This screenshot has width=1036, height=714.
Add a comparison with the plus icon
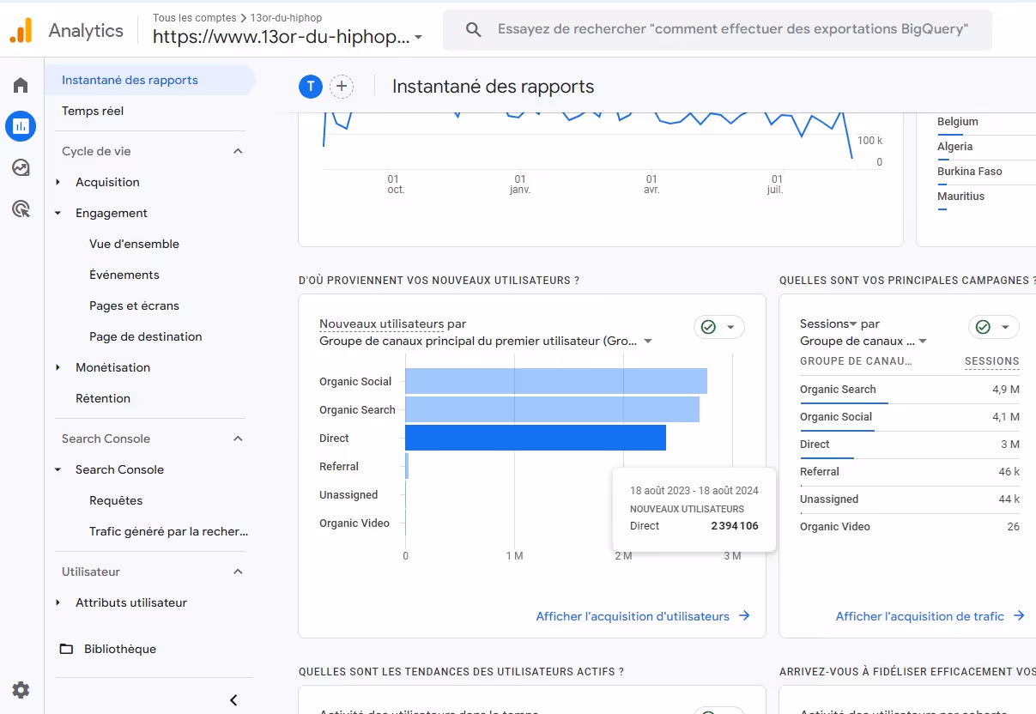[x=342, y=86]
